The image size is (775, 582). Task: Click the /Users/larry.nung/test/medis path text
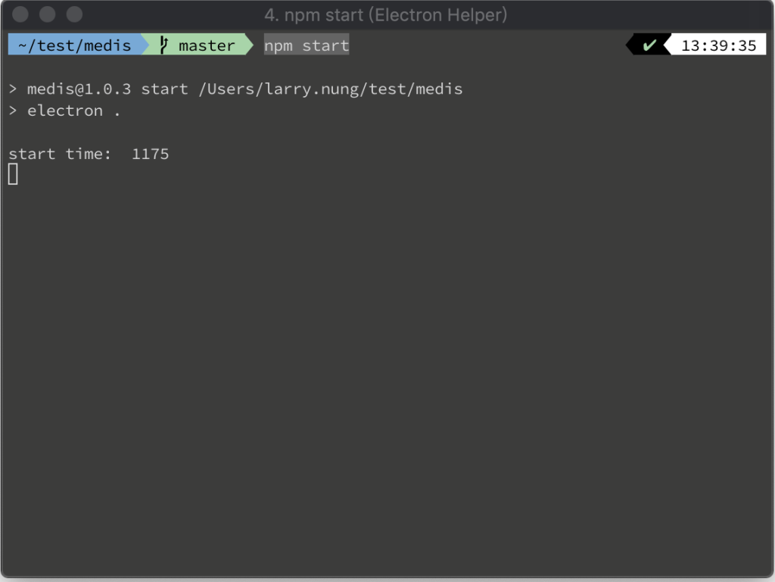pos(331,89)
